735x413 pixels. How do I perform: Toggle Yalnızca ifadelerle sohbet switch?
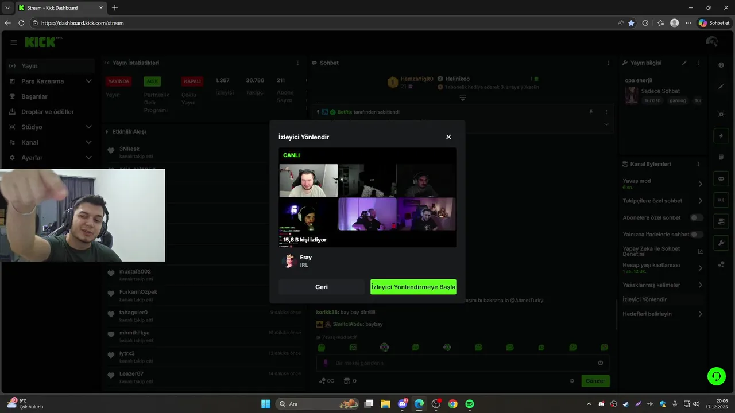697,234
